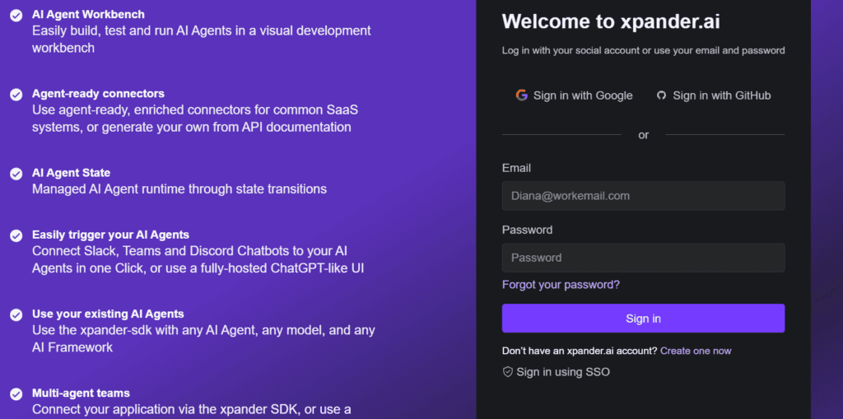Click the GitHub octocat icon
Screen dimensions: 843x419
point(661,95)
